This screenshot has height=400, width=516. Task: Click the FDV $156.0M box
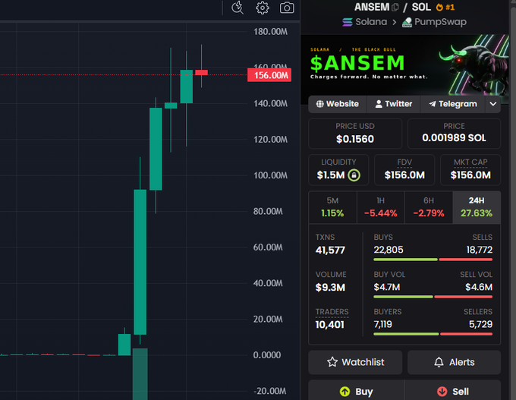404,170
